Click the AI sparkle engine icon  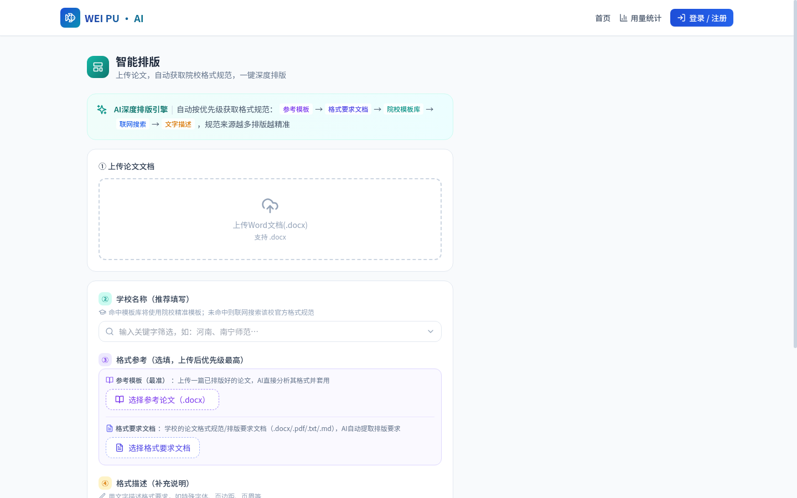tap(102, 110)
